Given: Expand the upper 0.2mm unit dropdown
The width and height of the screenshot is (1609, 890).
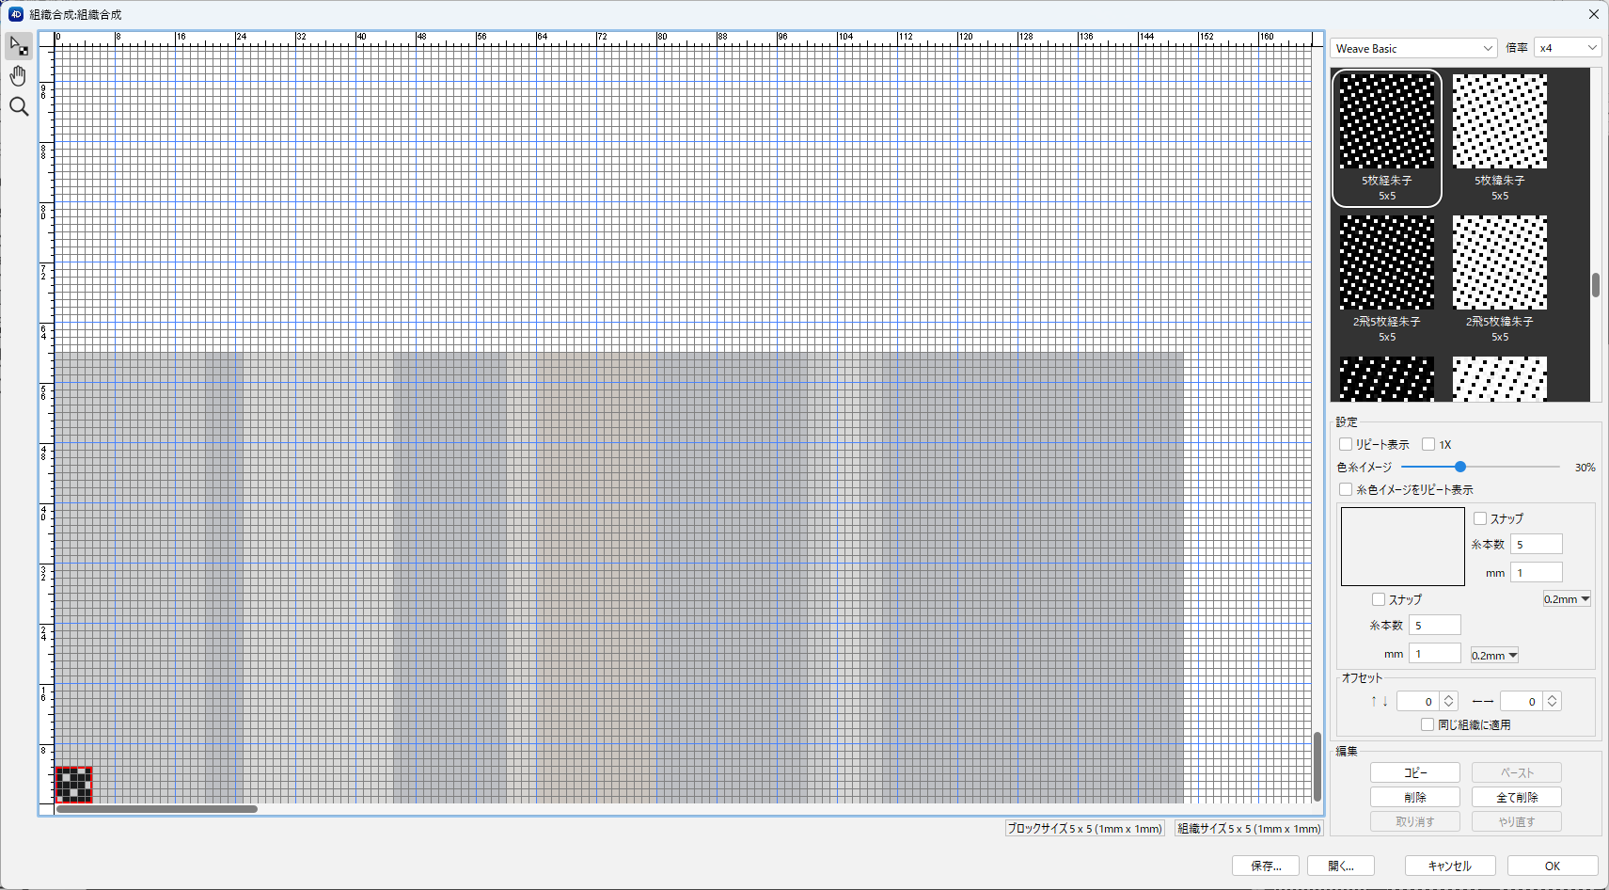Looking at the screenshot, I should tap(1567, 599).
